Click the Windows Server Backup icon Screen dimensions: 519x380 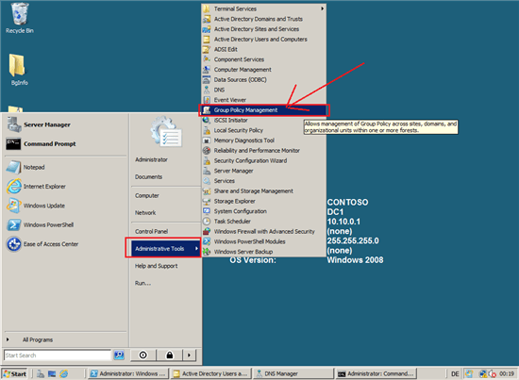(207, 252)
